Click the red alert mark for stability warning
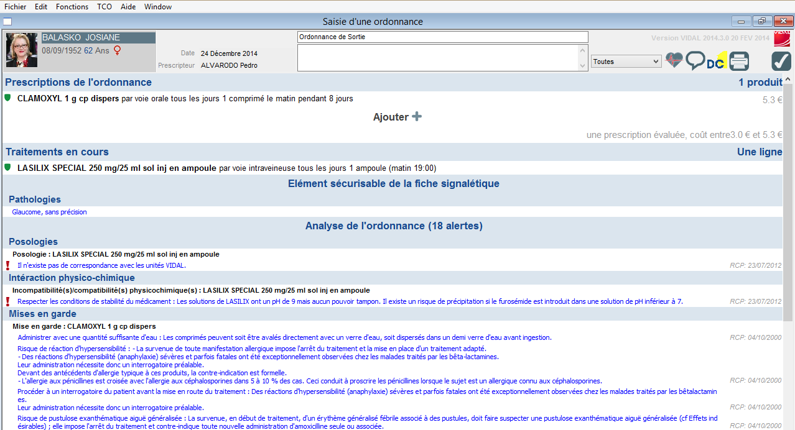 pos(7,301)
